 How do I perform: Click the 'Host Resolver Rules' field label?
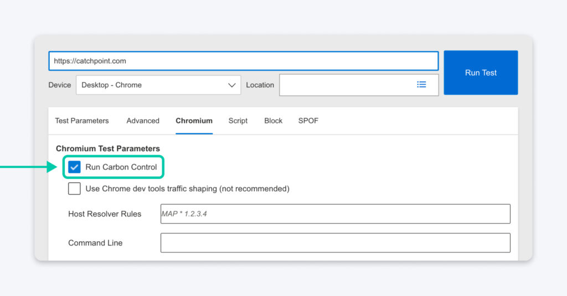[x=105, y=214]
